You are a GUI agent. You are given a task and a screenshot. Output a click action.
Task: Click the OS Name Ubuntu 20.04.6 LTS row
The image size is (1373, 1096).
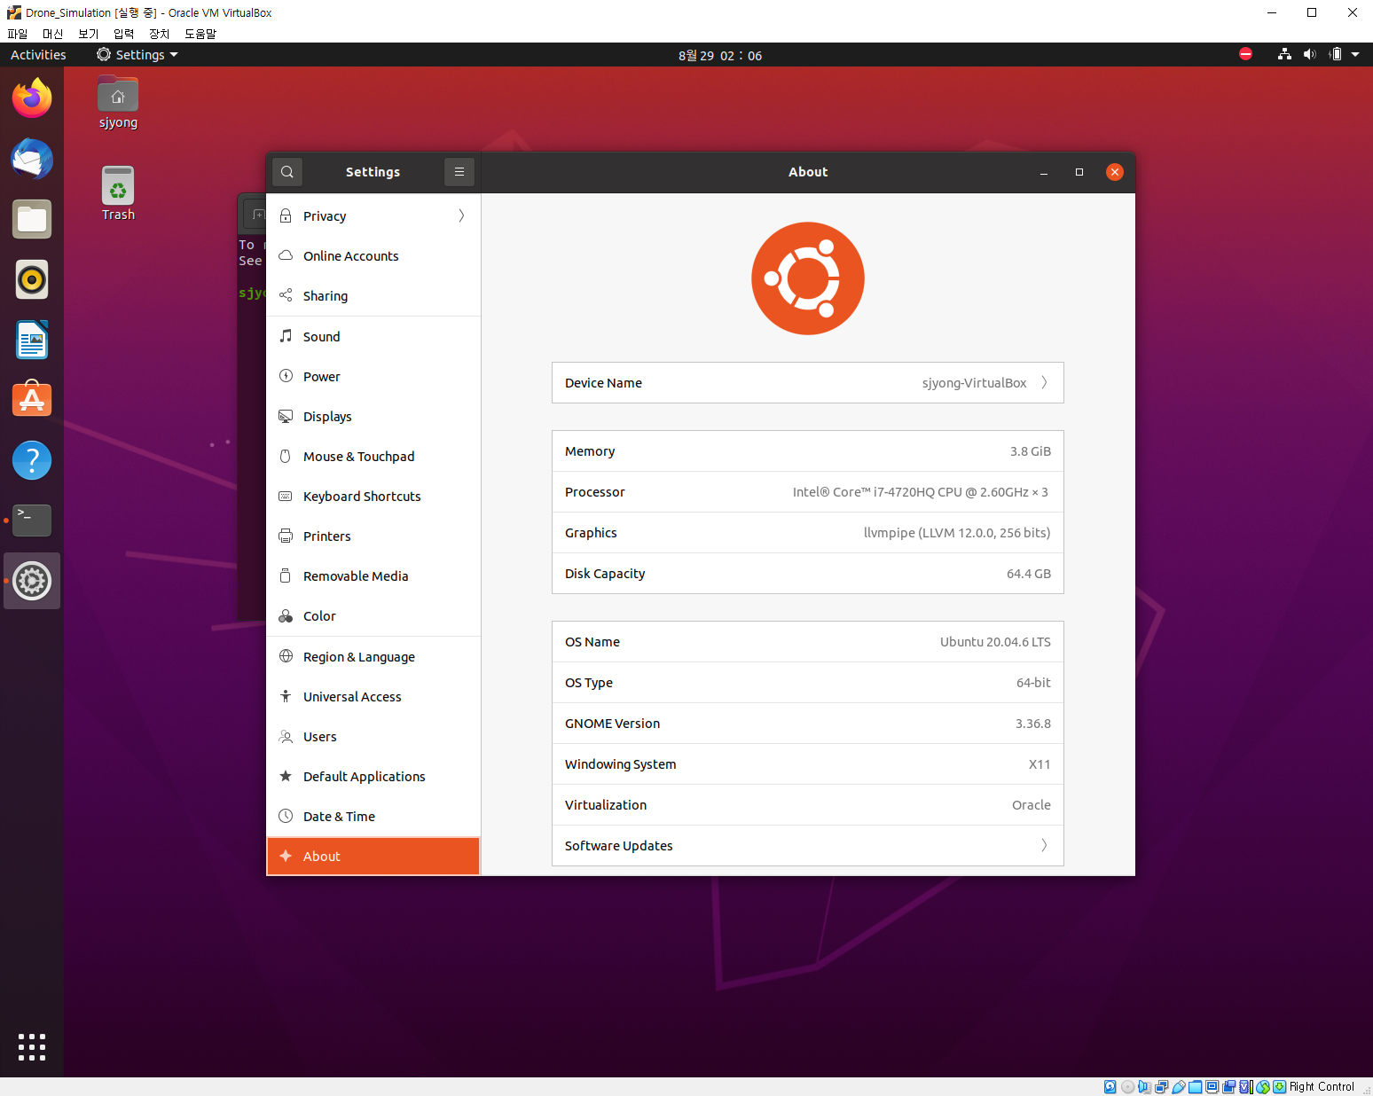coord(808,642)
